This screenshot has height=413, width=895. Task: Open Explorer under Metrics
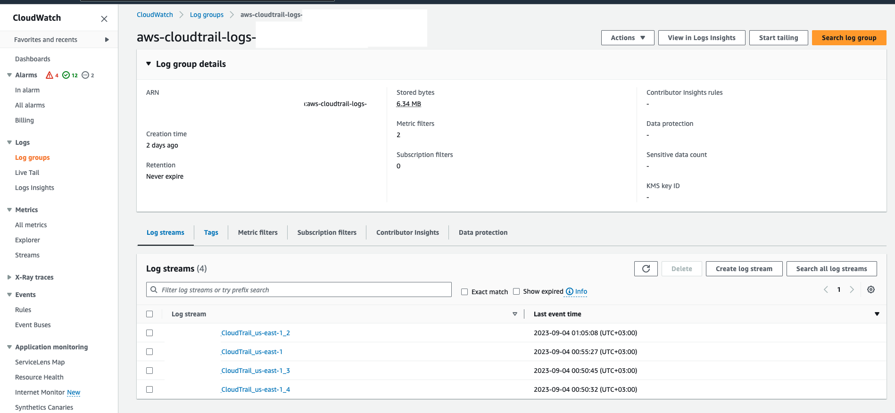click(27, 240)
